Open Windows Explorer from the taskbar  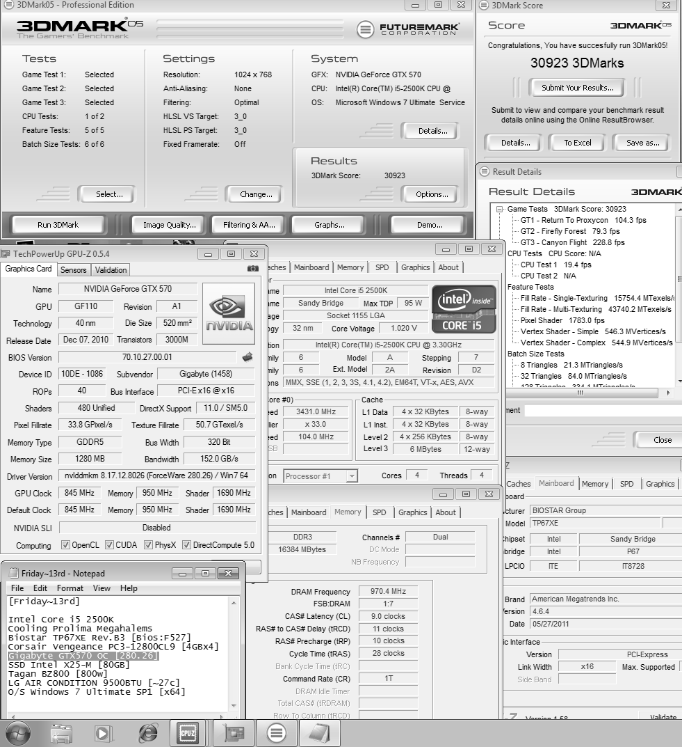[x=61, y=734]
